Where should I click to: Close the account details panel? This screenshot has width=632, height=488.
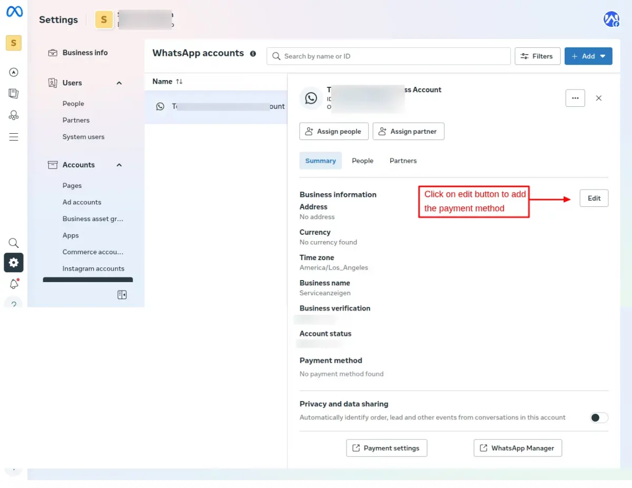[599, 98]
